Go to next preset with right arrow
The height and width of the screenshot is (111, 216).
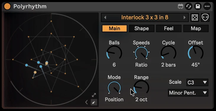click(184, 17)
